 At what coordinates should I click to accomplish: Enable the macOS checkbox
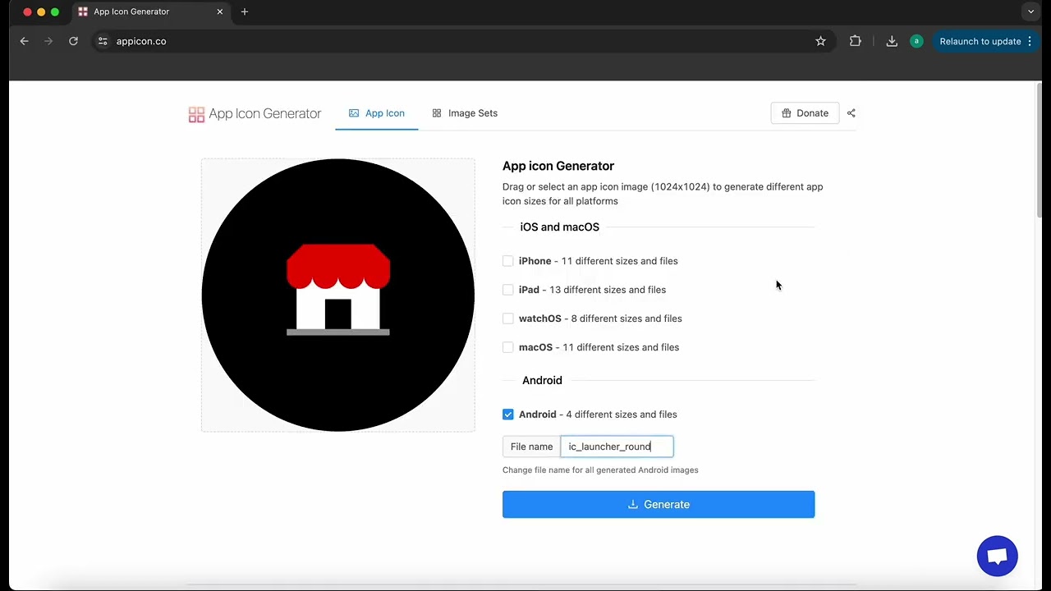tap(508, 347)
